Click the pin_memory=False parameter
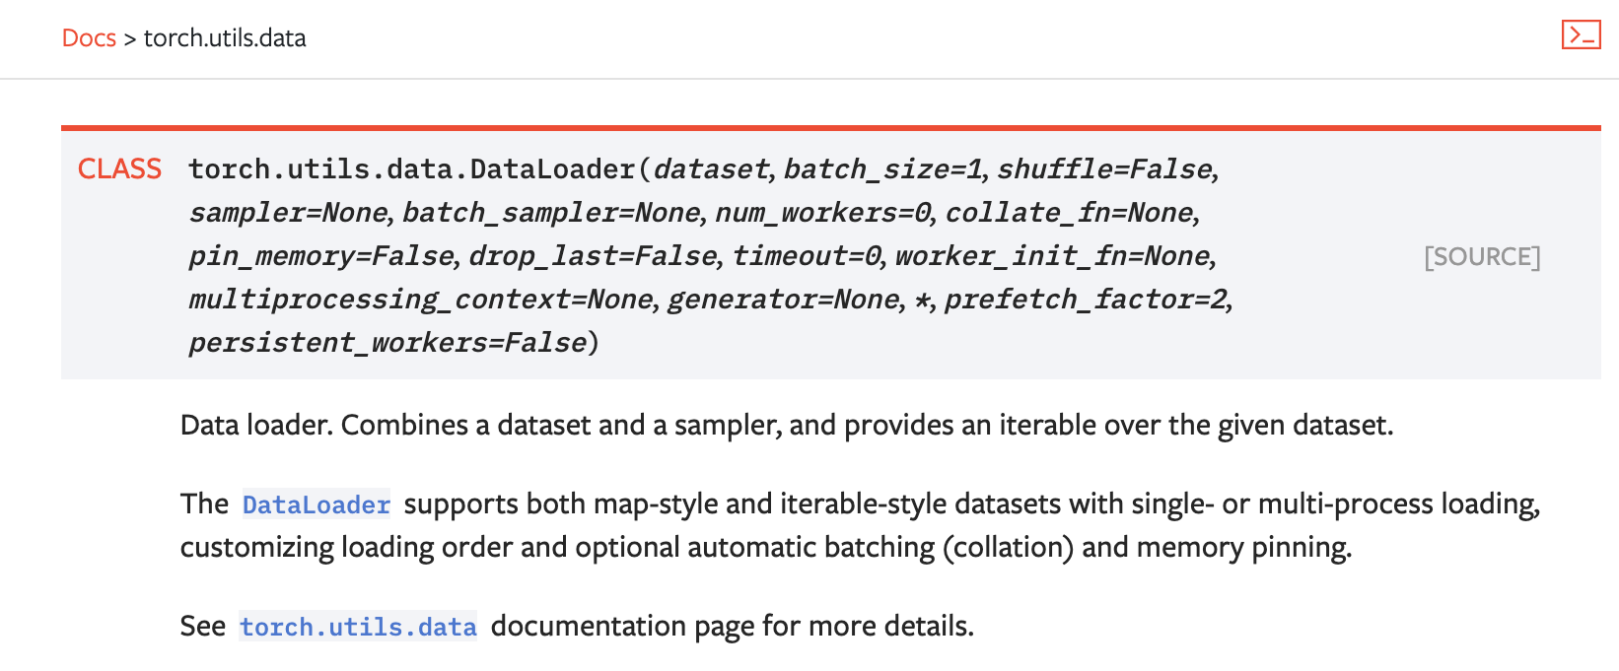 [x=321, y=256]
